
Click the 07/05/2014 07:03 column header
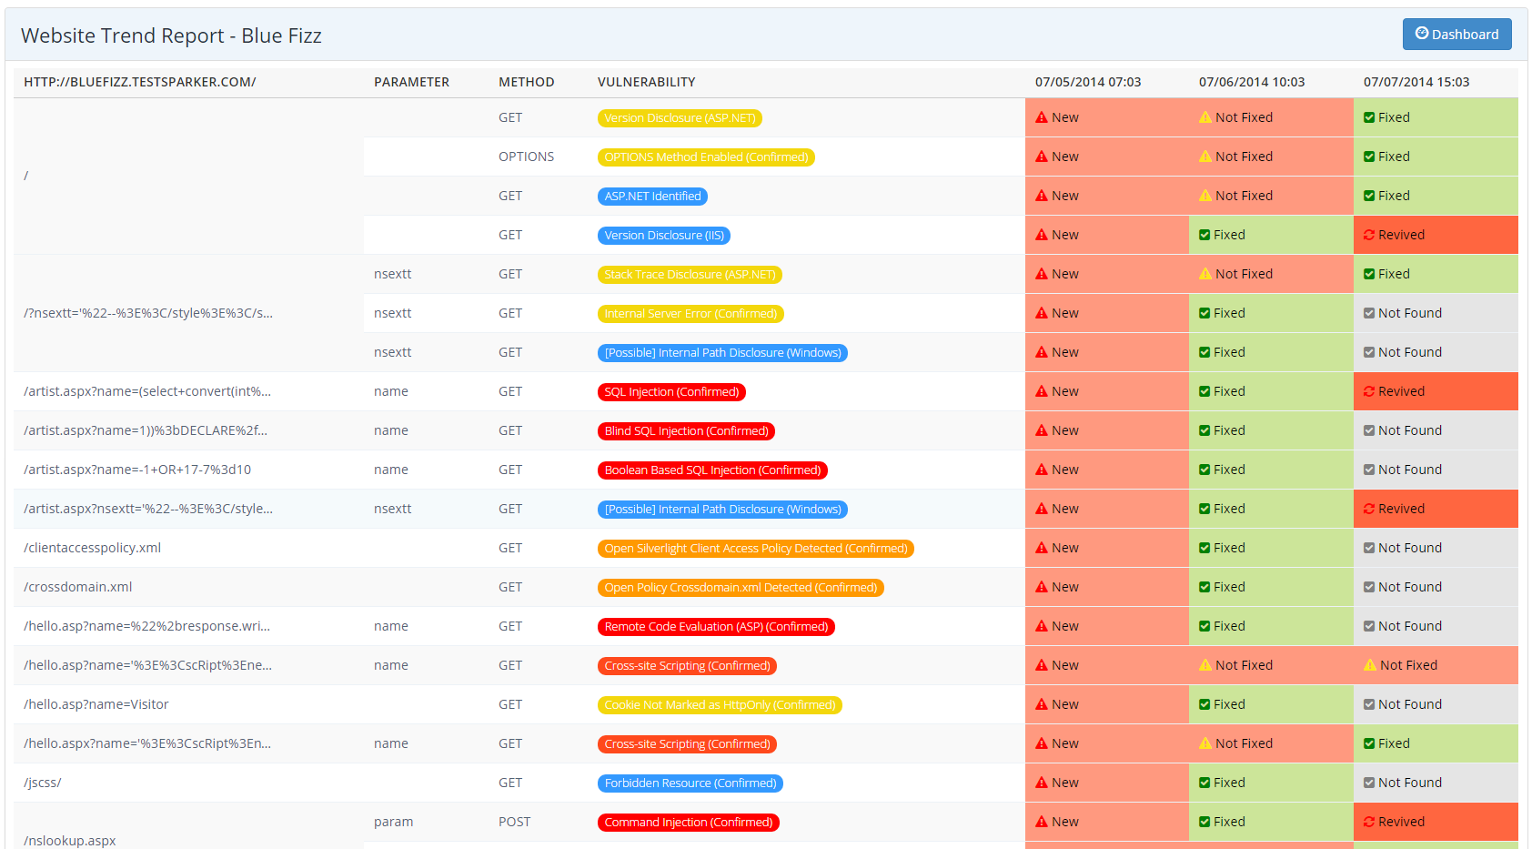click(x=1087, y=82)
